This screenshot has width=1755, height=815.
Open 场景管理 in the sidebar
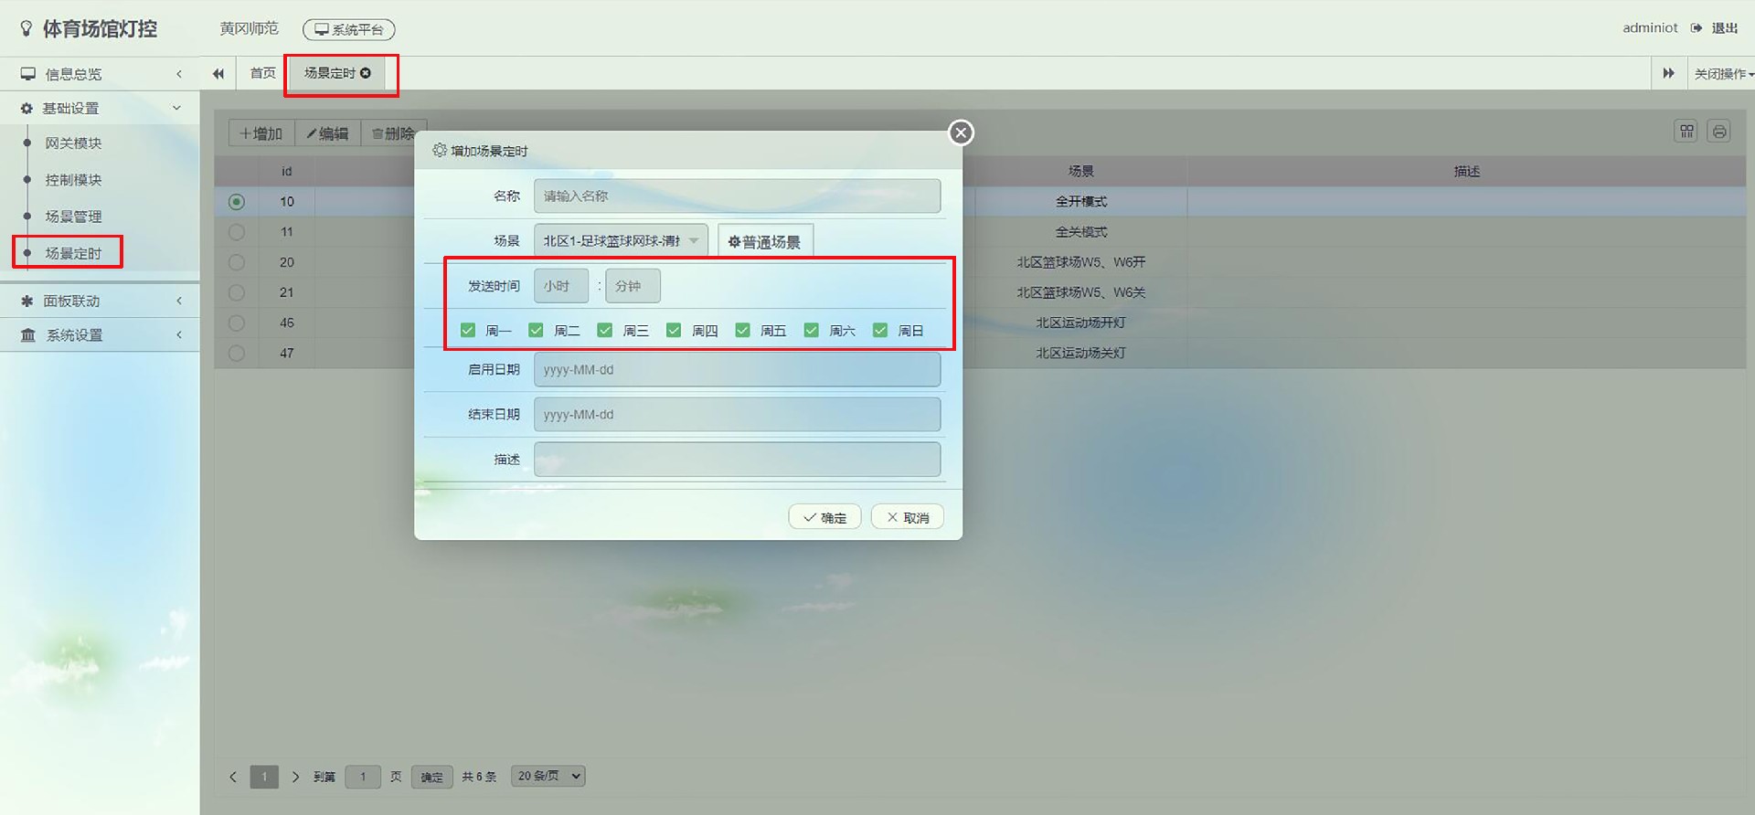[x=73, y=217]
